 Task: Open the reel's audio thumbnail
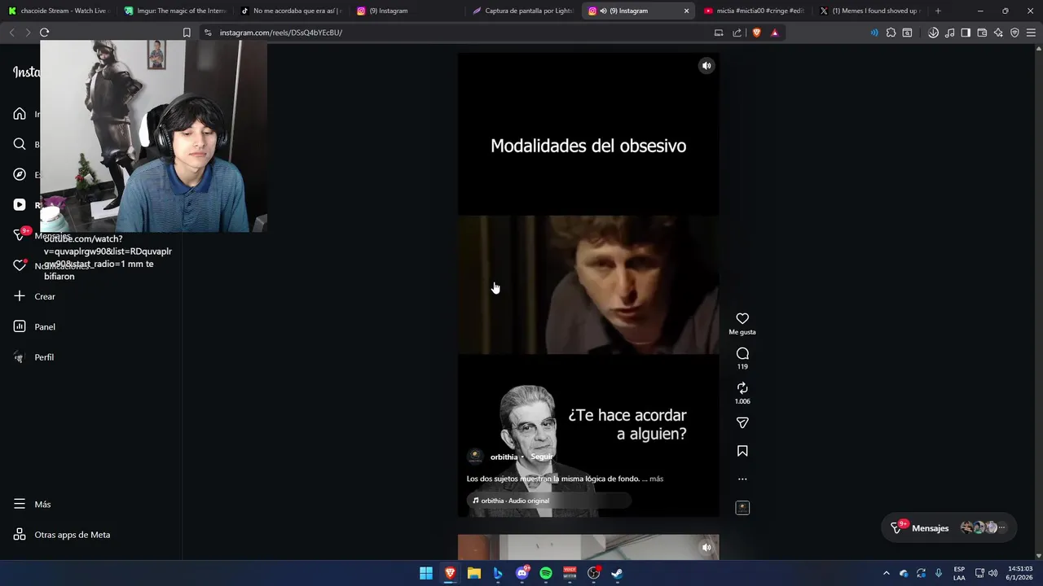pos(742,508)
